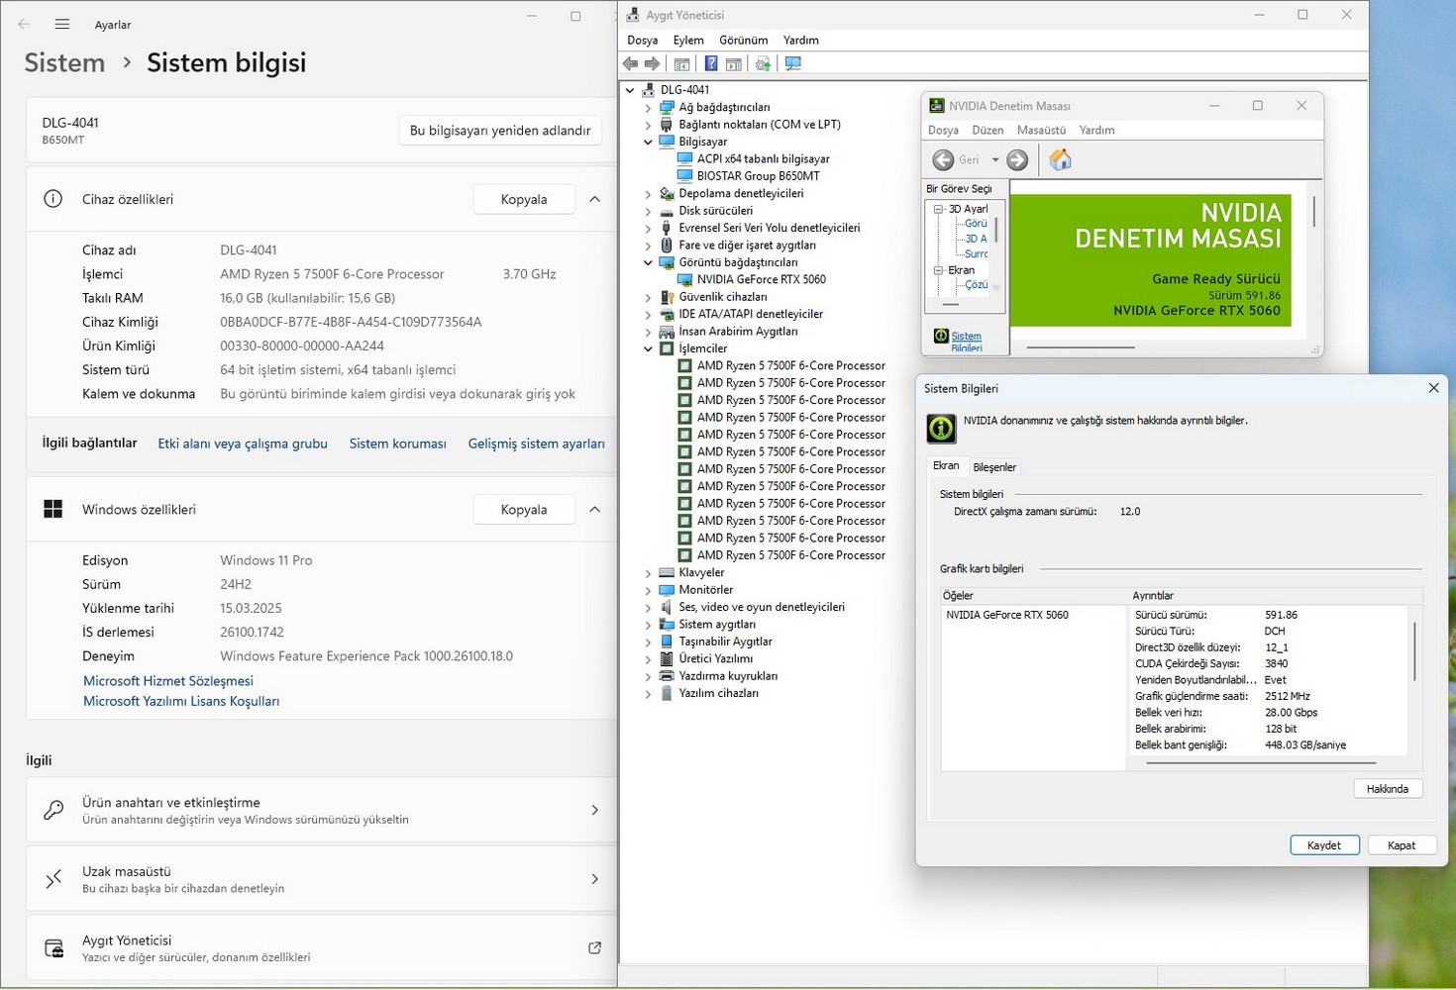
Task: Click Bu bilgisayarı yeniden adlandır button
Action: click(x=499, y=131)
